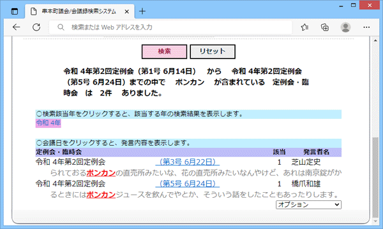This screenshot has height=229, width=383.
Task: Open the browser settings ellipsis menu
Action: (366, 27)
